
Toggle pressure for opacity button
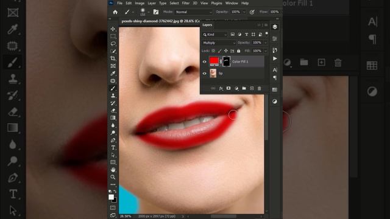click(252, 12)
